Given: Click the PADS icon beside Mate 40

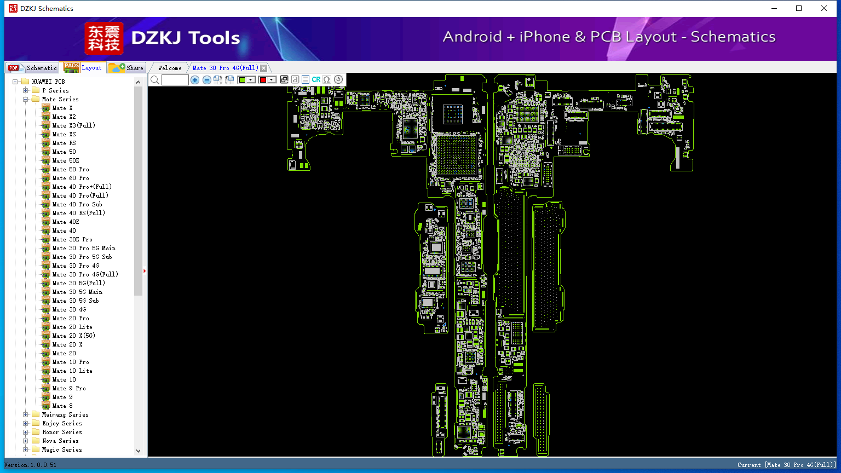Looking at the screenshot, I should tap(46, 230).
